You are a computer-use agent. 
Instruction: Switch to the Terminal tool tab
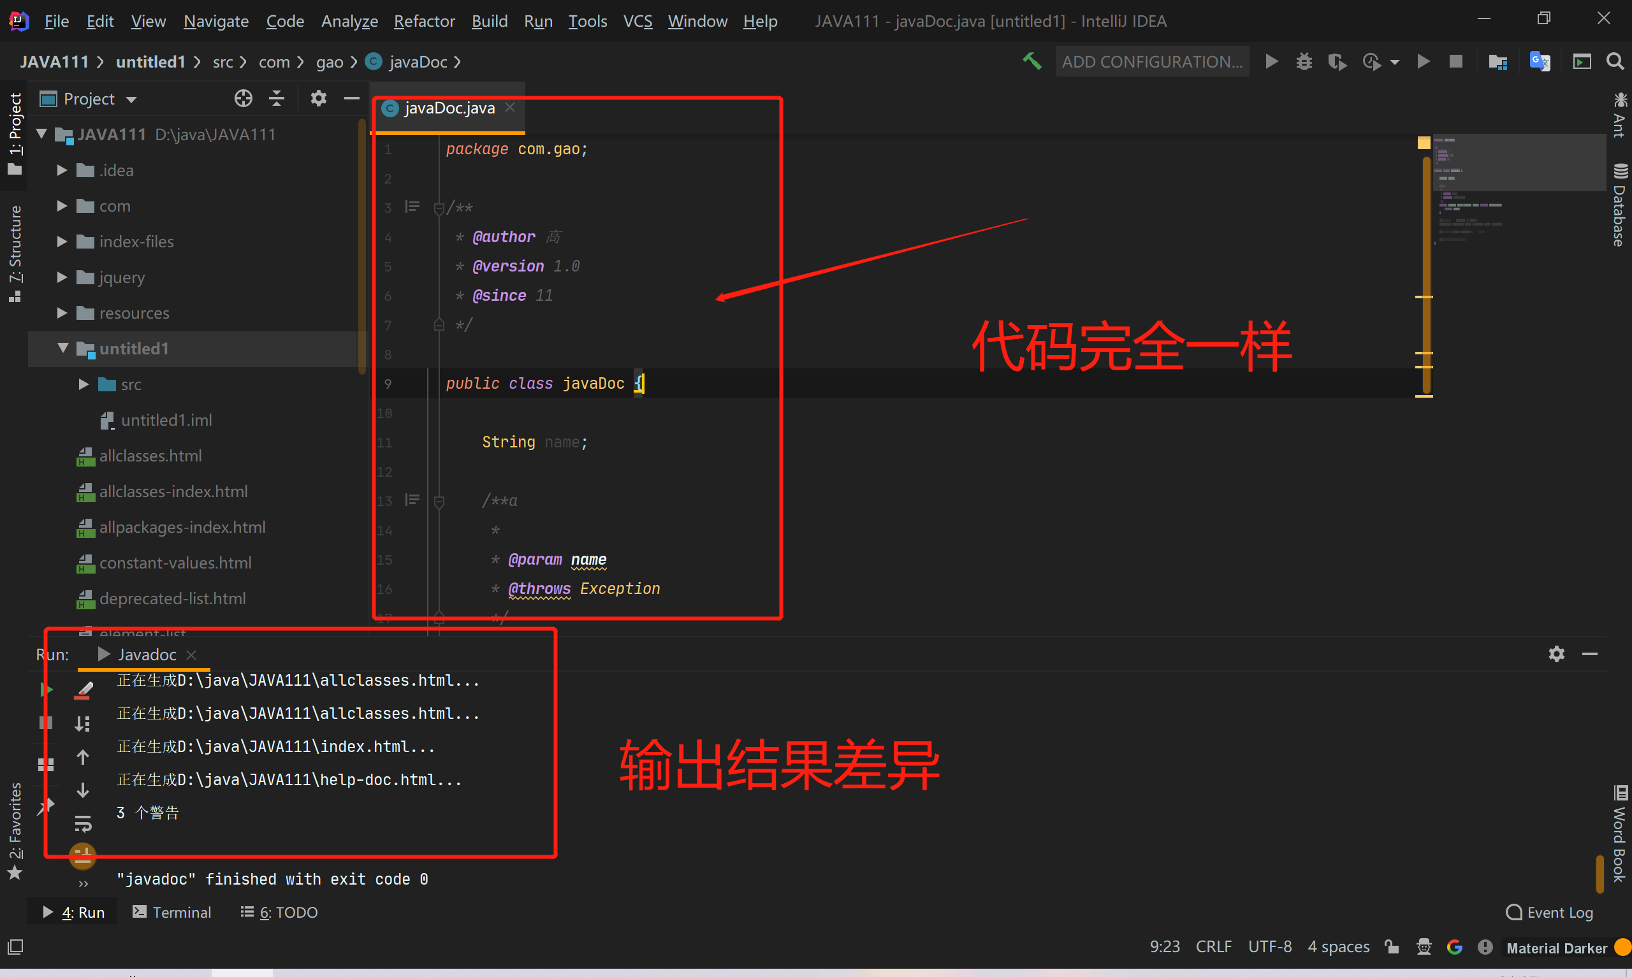pyautogui.click(x=172, y=913)
